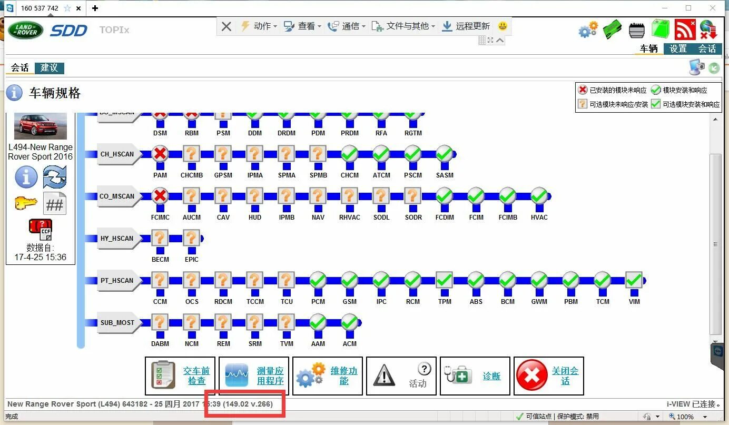
Task: Click the smiley feedback icon
Action: click(503, 26)
